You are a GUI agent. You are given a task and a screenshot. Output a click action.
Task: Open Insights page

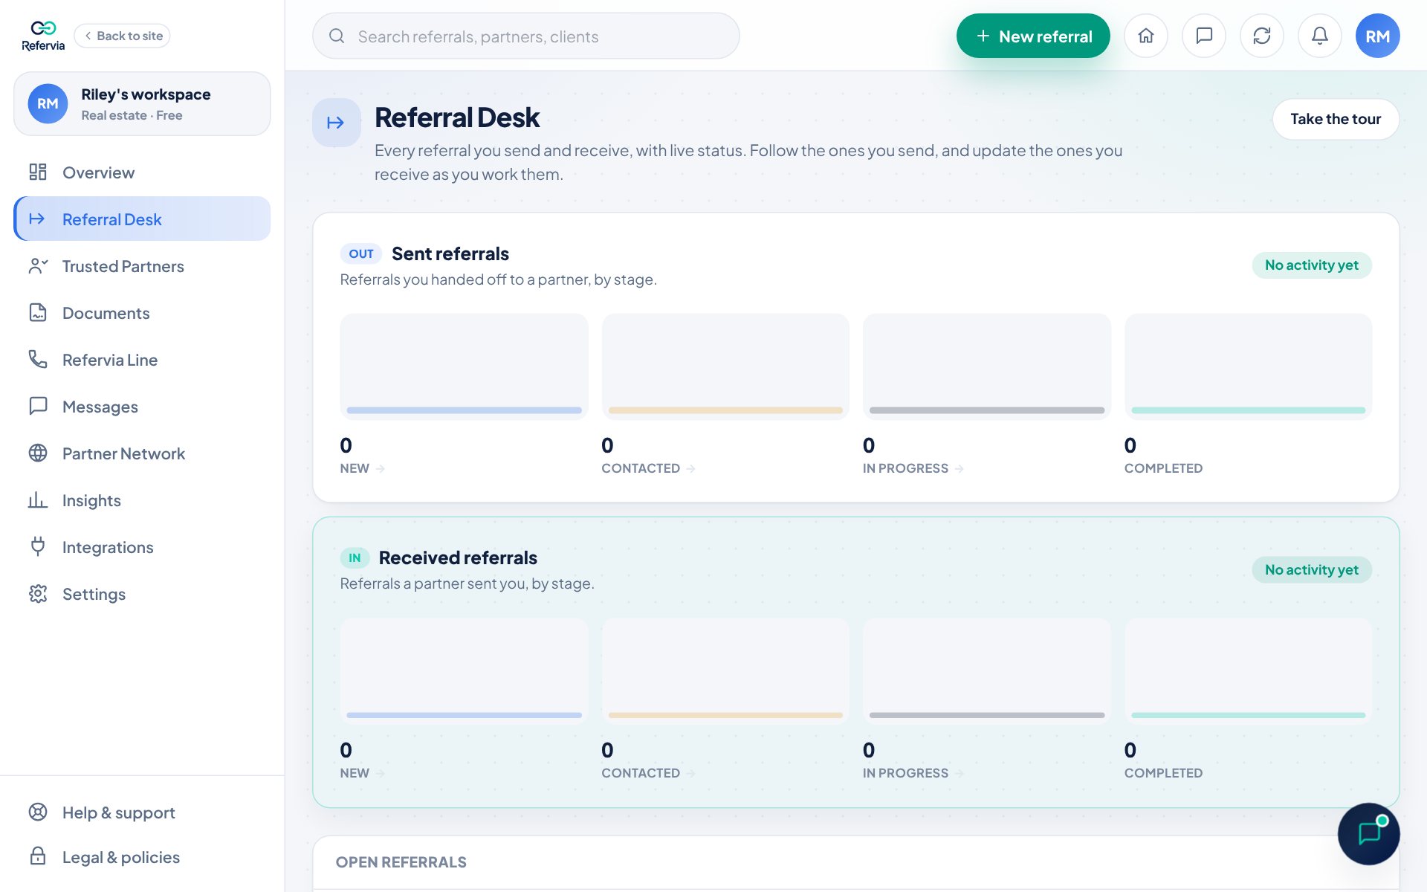(x=142, y=500)
